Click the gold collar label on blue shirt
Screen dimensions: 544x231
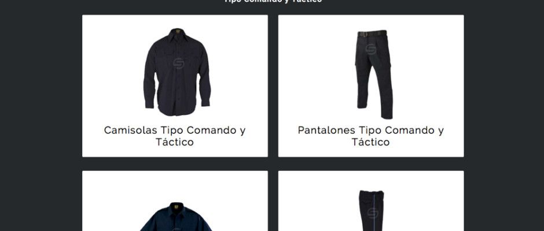[177, 207]
